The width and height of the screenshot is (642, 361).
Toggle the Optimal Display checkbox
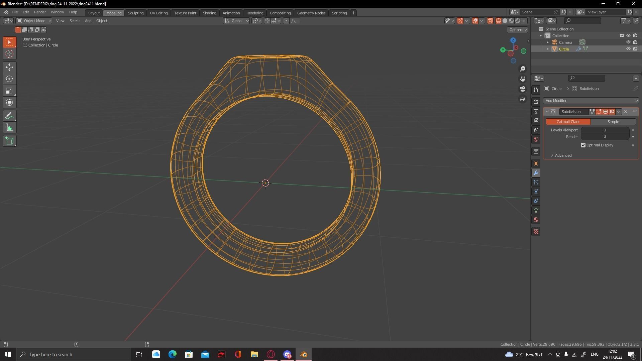tap(583, 145)
